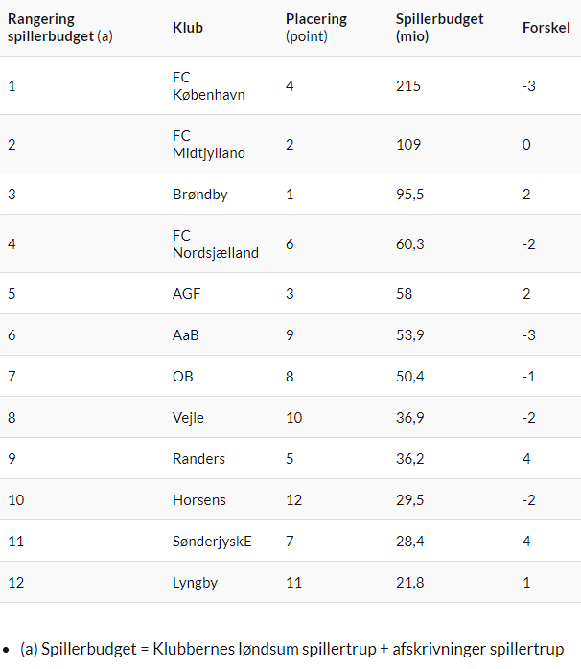Image resolution: width=581 pixels, height=669 pixels.
Task: Select the FC Nordsjælland club cell
Action: pyautogui.click(x=215, y=244)
